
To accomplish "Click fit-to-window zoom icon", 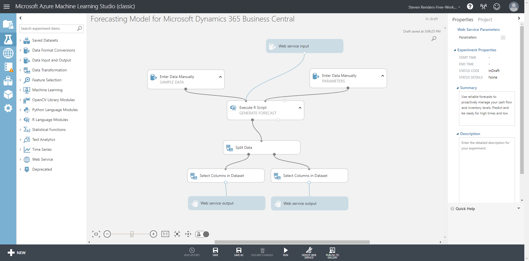I will (x=96, y=234).
